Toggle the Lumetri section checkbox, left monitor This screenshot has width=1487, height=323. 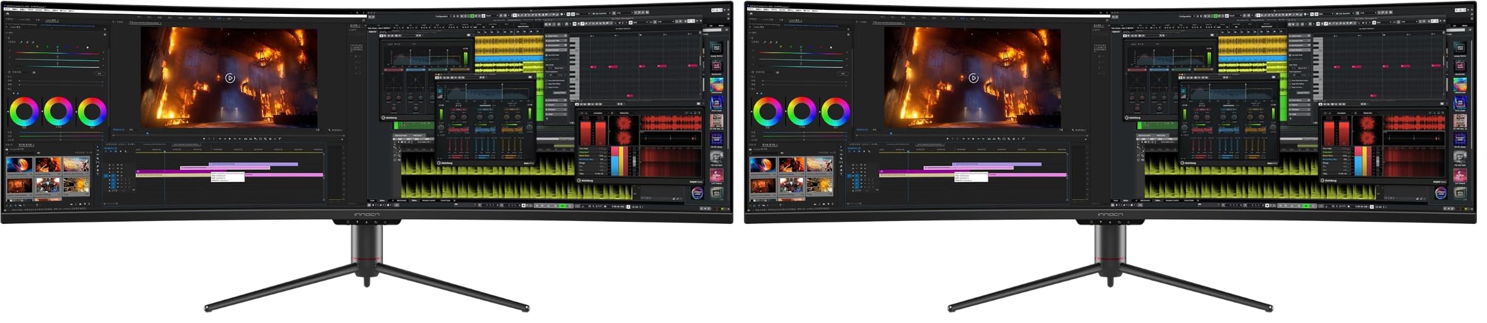[x=9, y=72]
